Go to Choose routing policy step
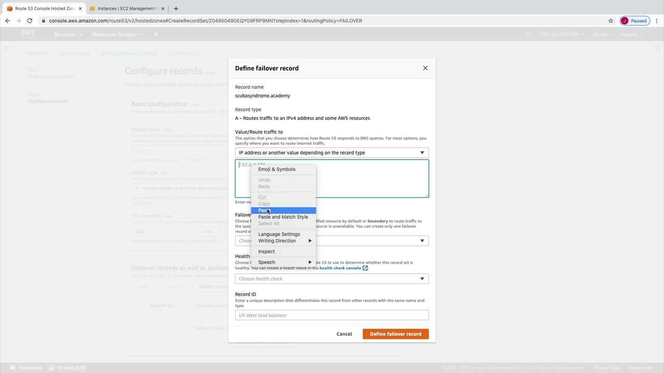 tap(51, 76)
